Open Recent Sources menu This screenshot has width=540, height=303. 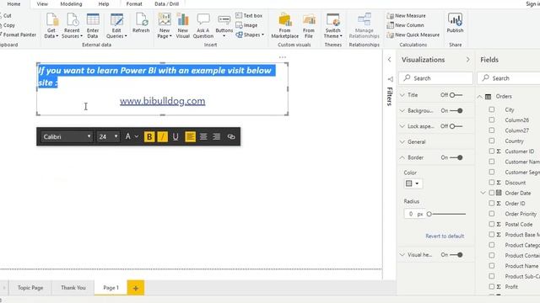[72, 26]
